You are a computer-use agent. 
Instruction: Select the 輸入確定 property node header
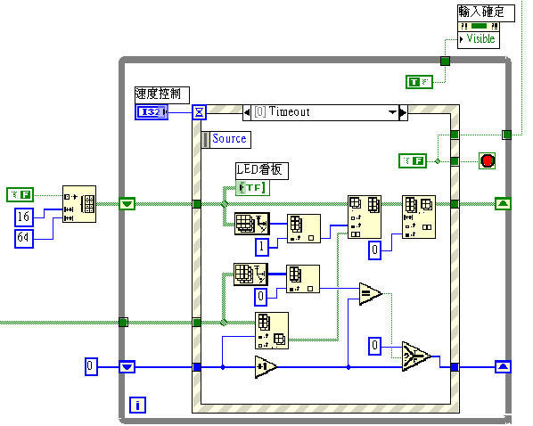(479, 27)
